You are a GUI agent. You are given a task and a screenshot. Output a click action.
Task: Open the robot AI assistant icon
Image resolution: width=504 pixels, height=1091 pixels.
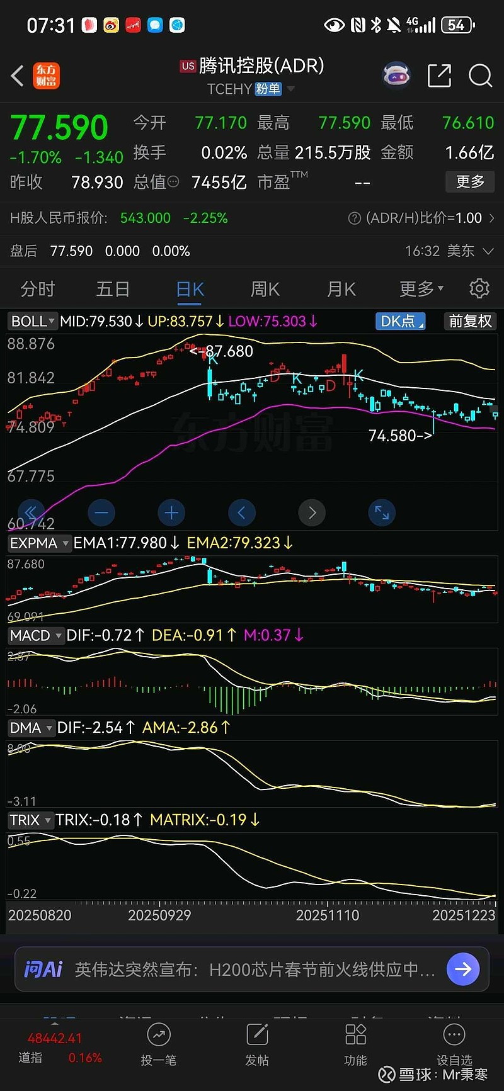396,76
